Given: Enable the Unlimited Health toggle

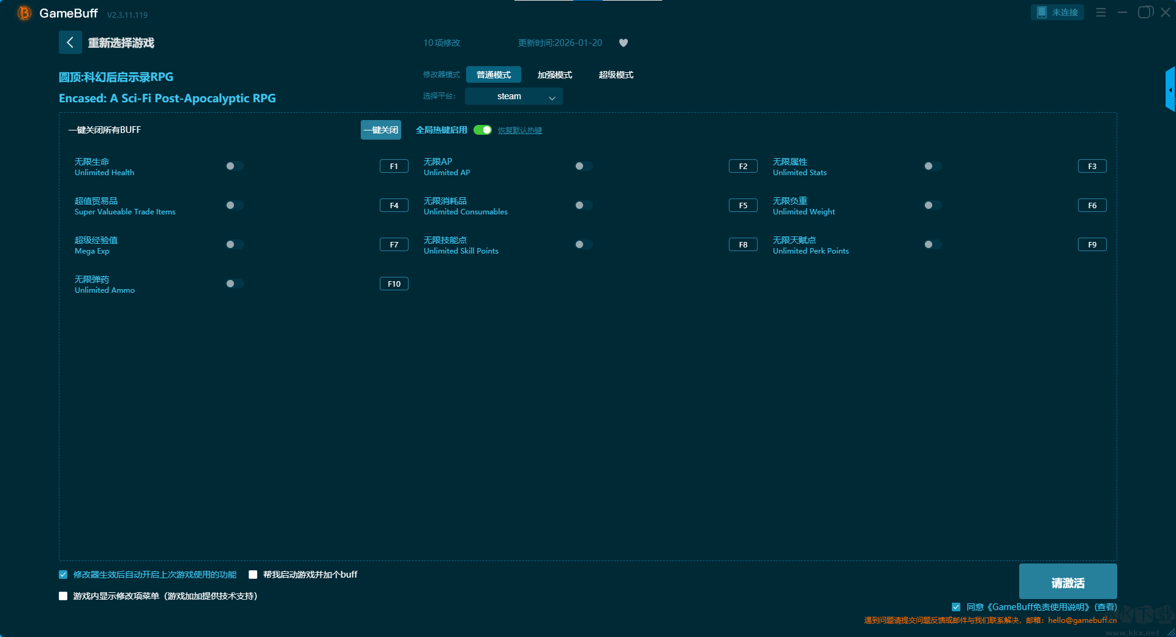Looking at the screenshot, I should click(235, 166).
